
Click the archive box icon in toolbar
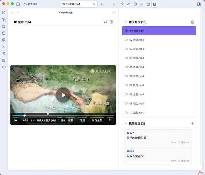click(148, 4)
